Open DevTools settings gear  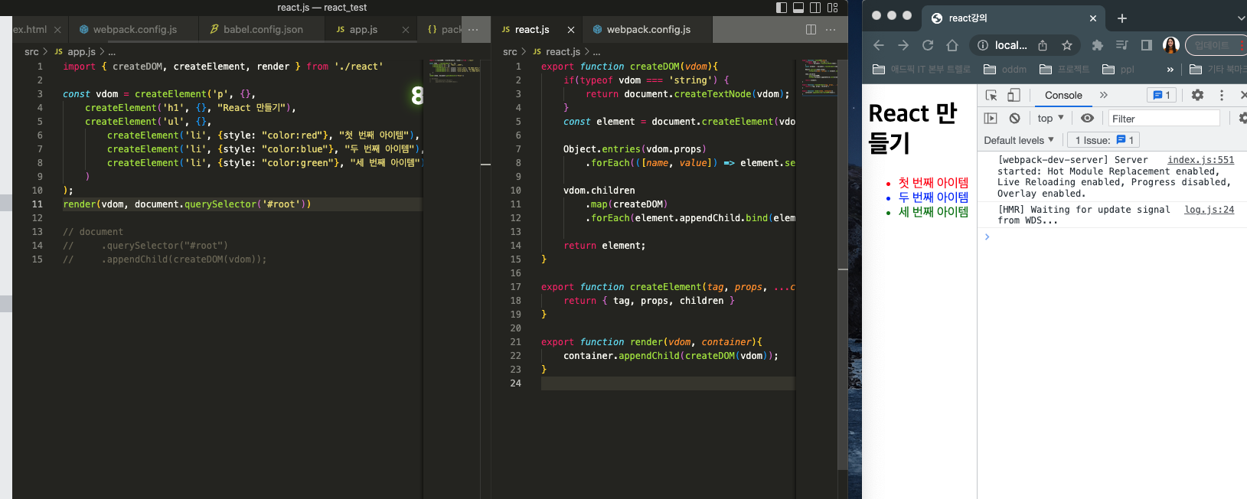pyautogui.click(x=1197, y=95)
